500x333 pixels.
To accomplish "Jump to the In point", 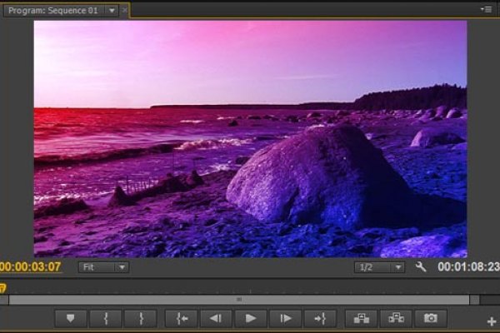I will [181, 318].
